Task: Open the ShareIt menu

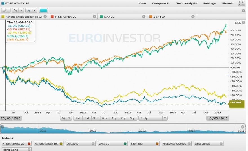Action: point(228,3)
